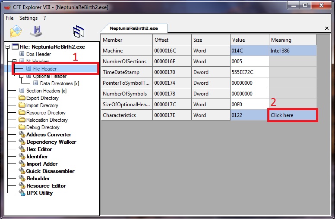
Task: Open Quick Disassembler tool
Action: tap(50, 171)
